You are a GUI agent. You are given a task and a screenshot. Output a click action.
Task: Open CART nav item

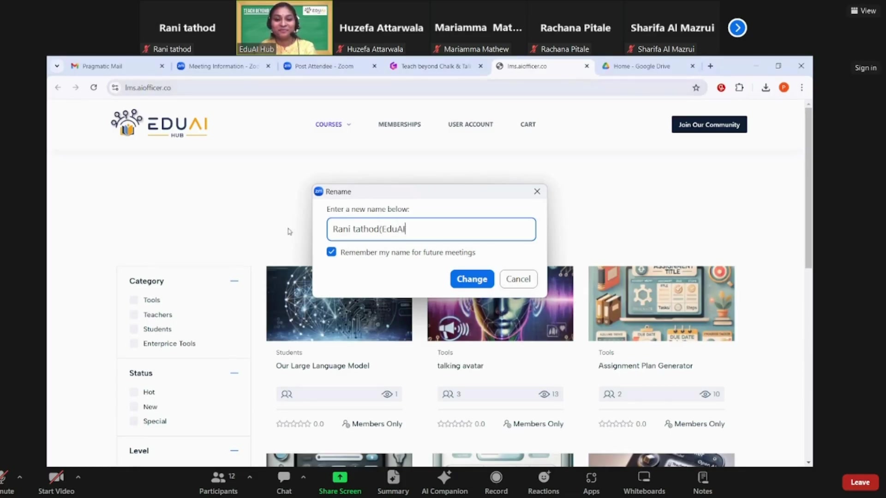pyautogui.click(x=528, y=125)
